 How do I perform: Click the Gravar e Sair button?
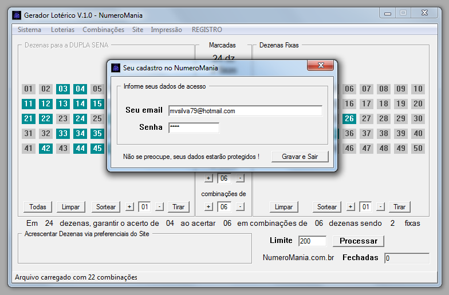click(300, 157)
